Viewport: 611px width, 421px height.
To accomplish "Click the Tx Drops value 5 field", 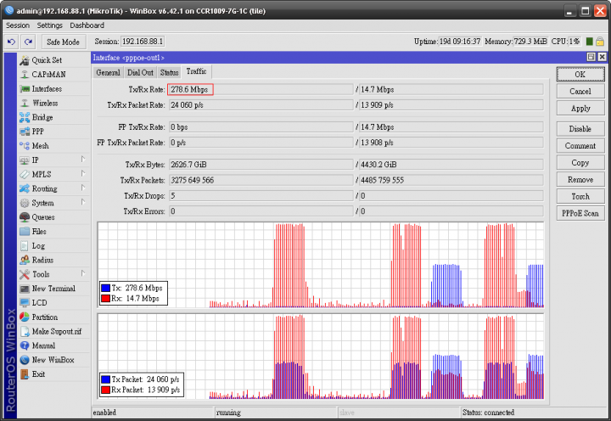I will point(261,196).
